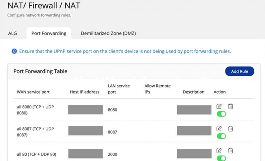
Task: Toggle off the all 80 rule
Action: 221,158
